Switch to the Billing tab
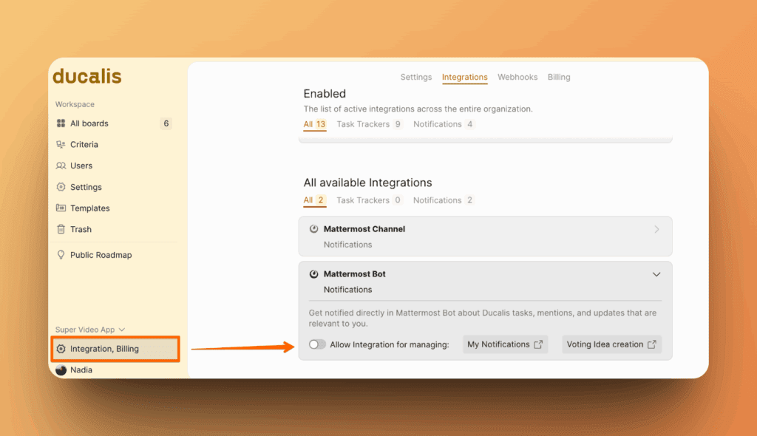The height and width of the screenshot is (436, 757). click(x=559, y=77)
